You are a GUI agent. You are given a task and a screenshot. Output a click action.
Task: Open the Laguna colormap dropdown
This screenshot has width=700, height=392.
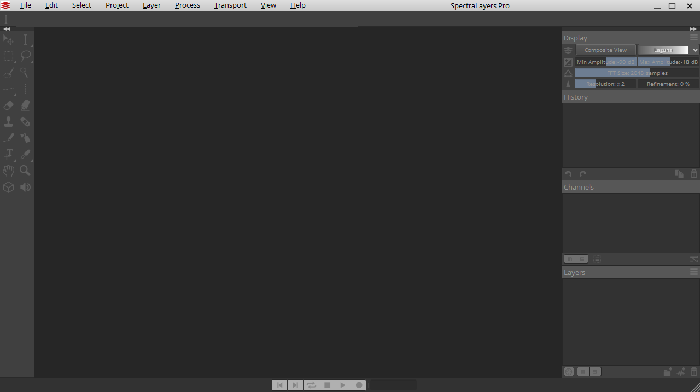[668, 50]
